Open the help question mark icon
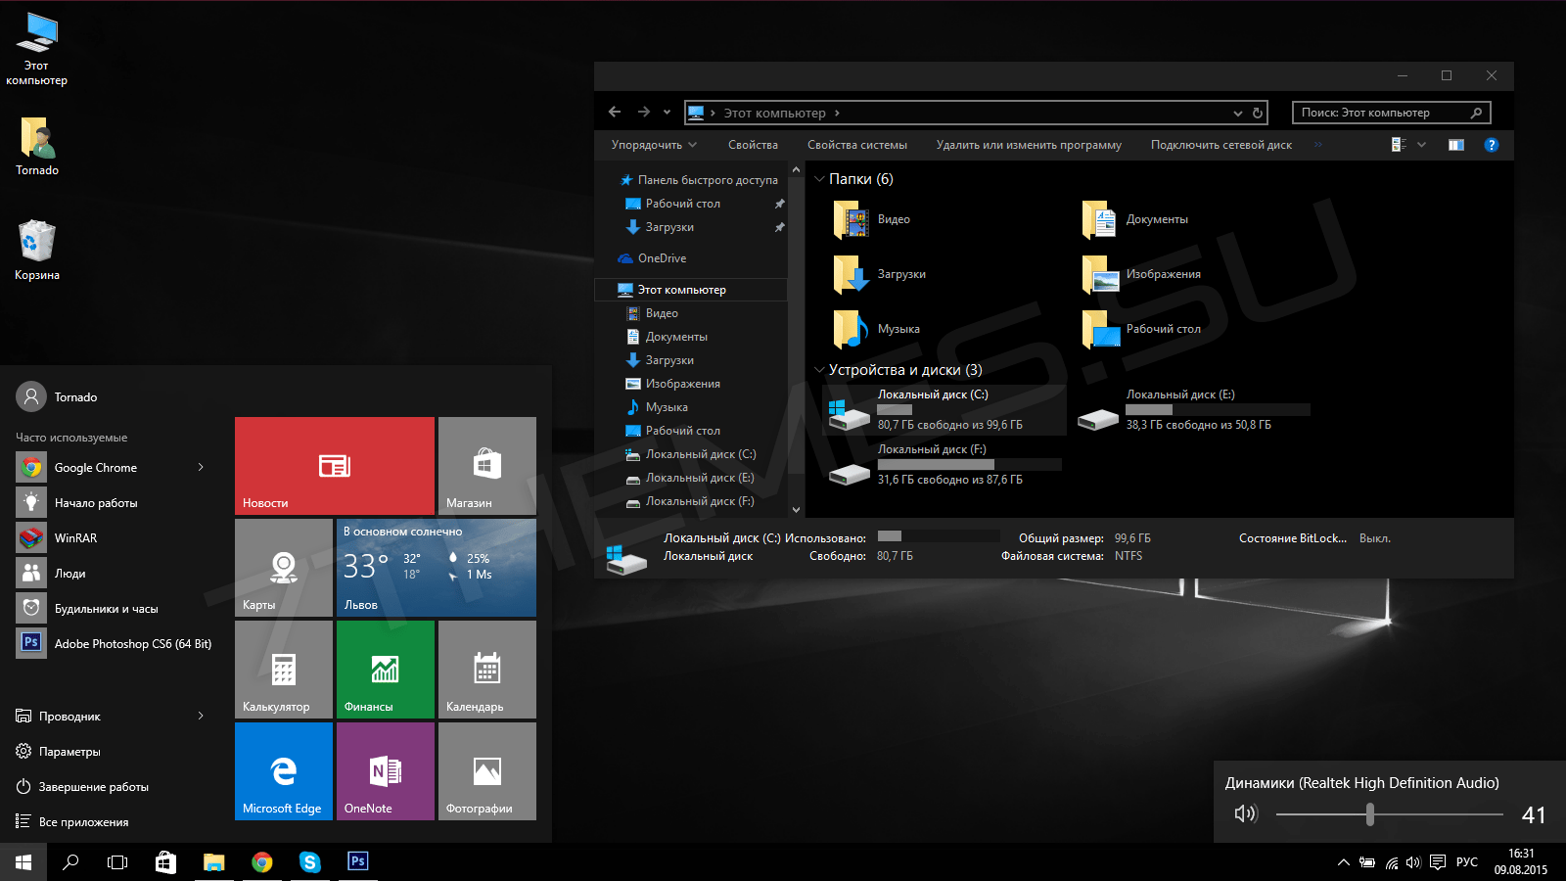This screenshot has width=1566, height=881. (x=1492, y=145)
